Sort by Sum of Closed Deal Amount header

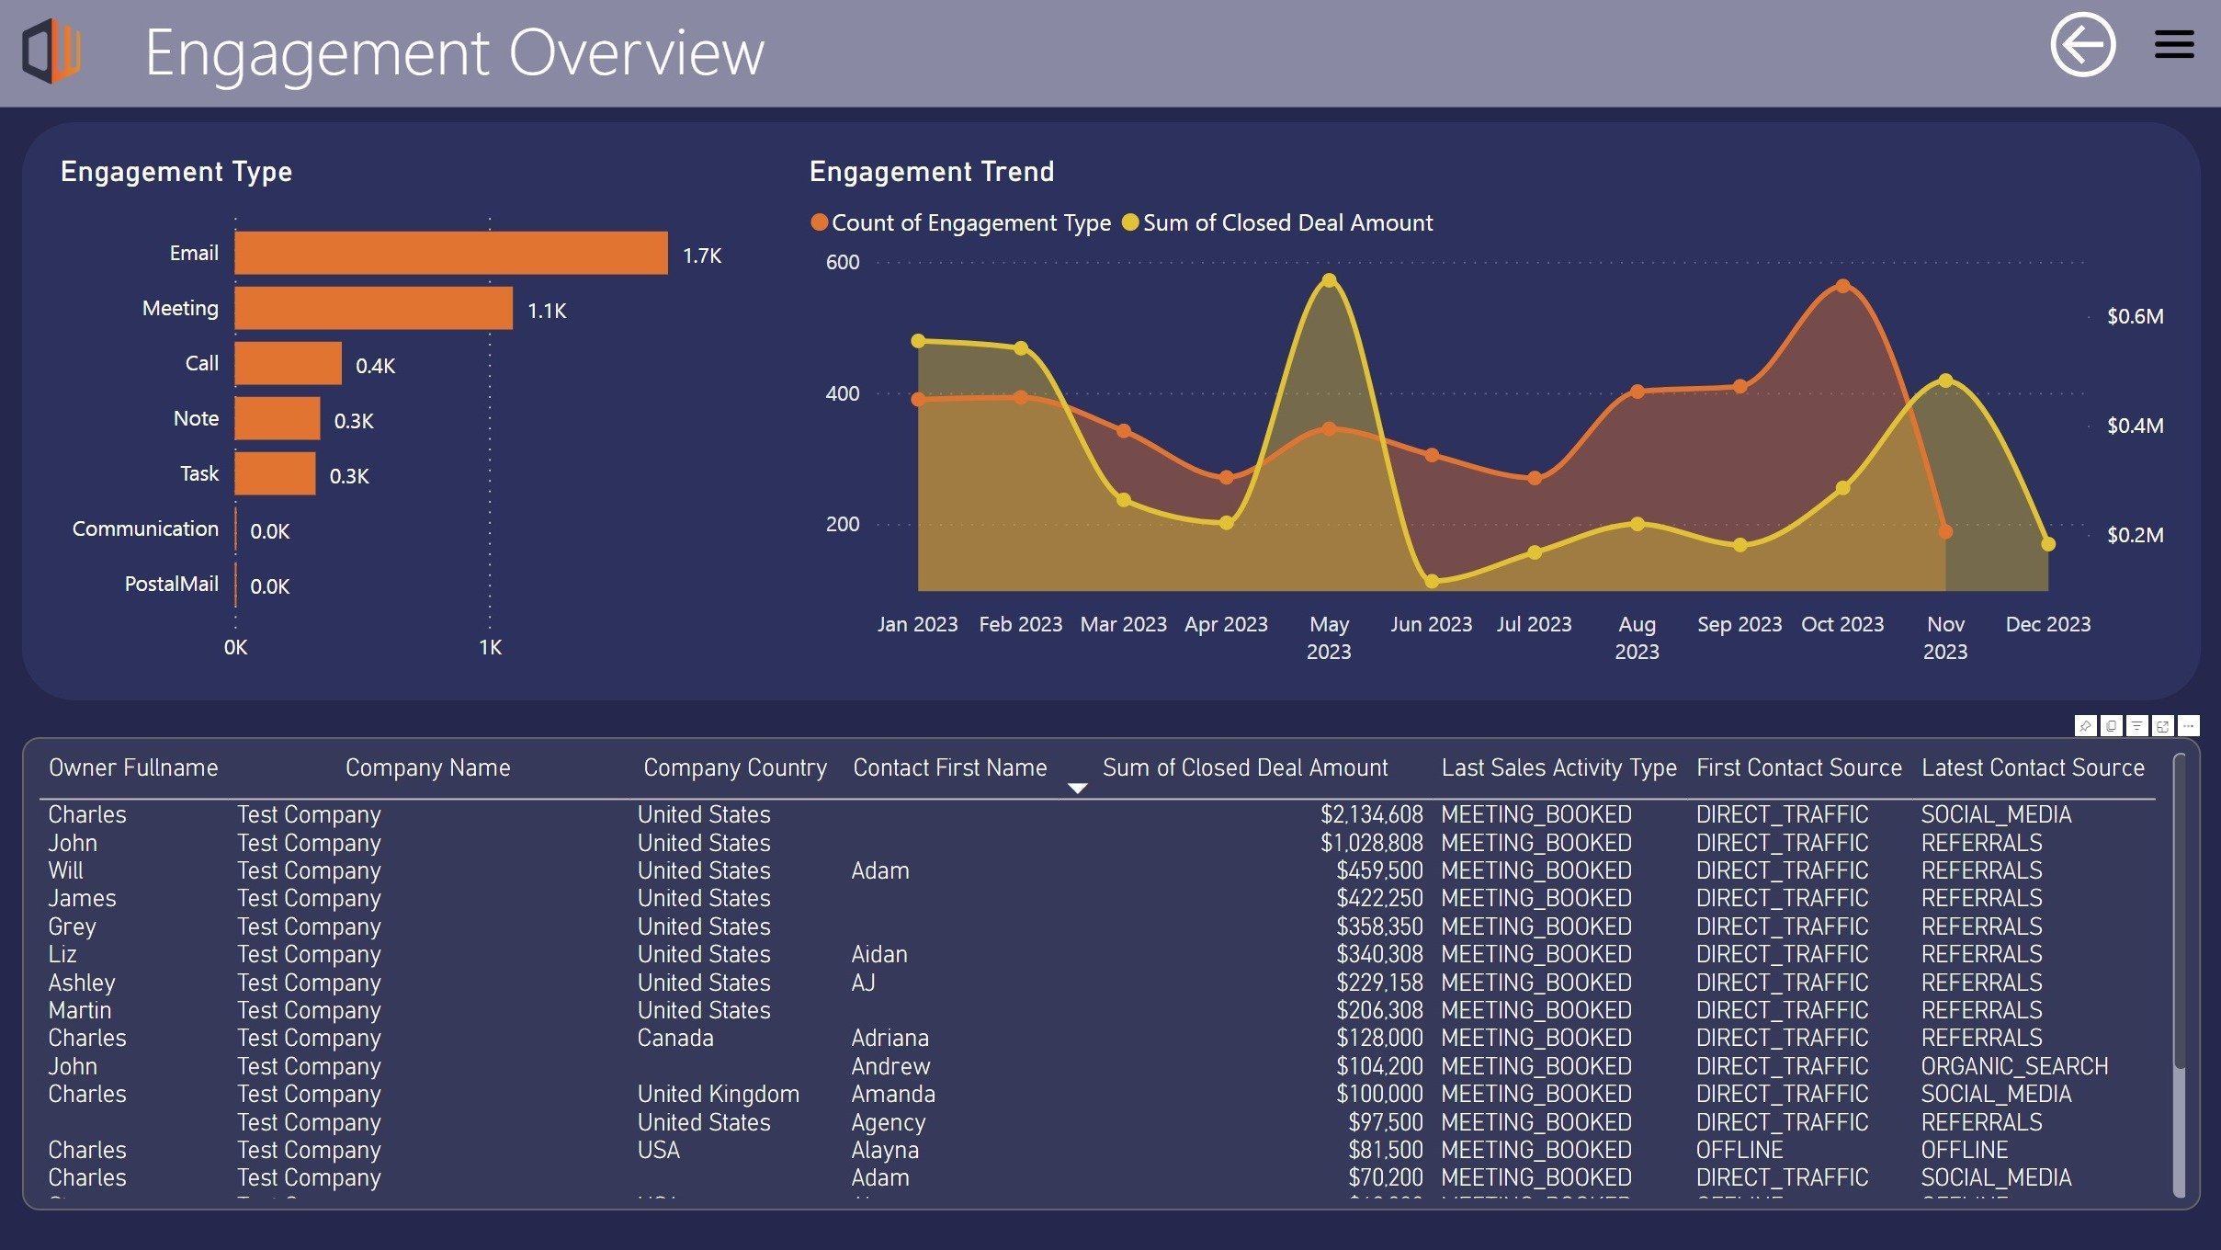pyautogui.click(x=1245, y=768)
